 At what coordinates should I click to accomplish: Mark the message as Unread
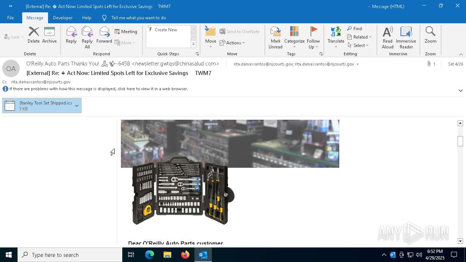point(276,37)
